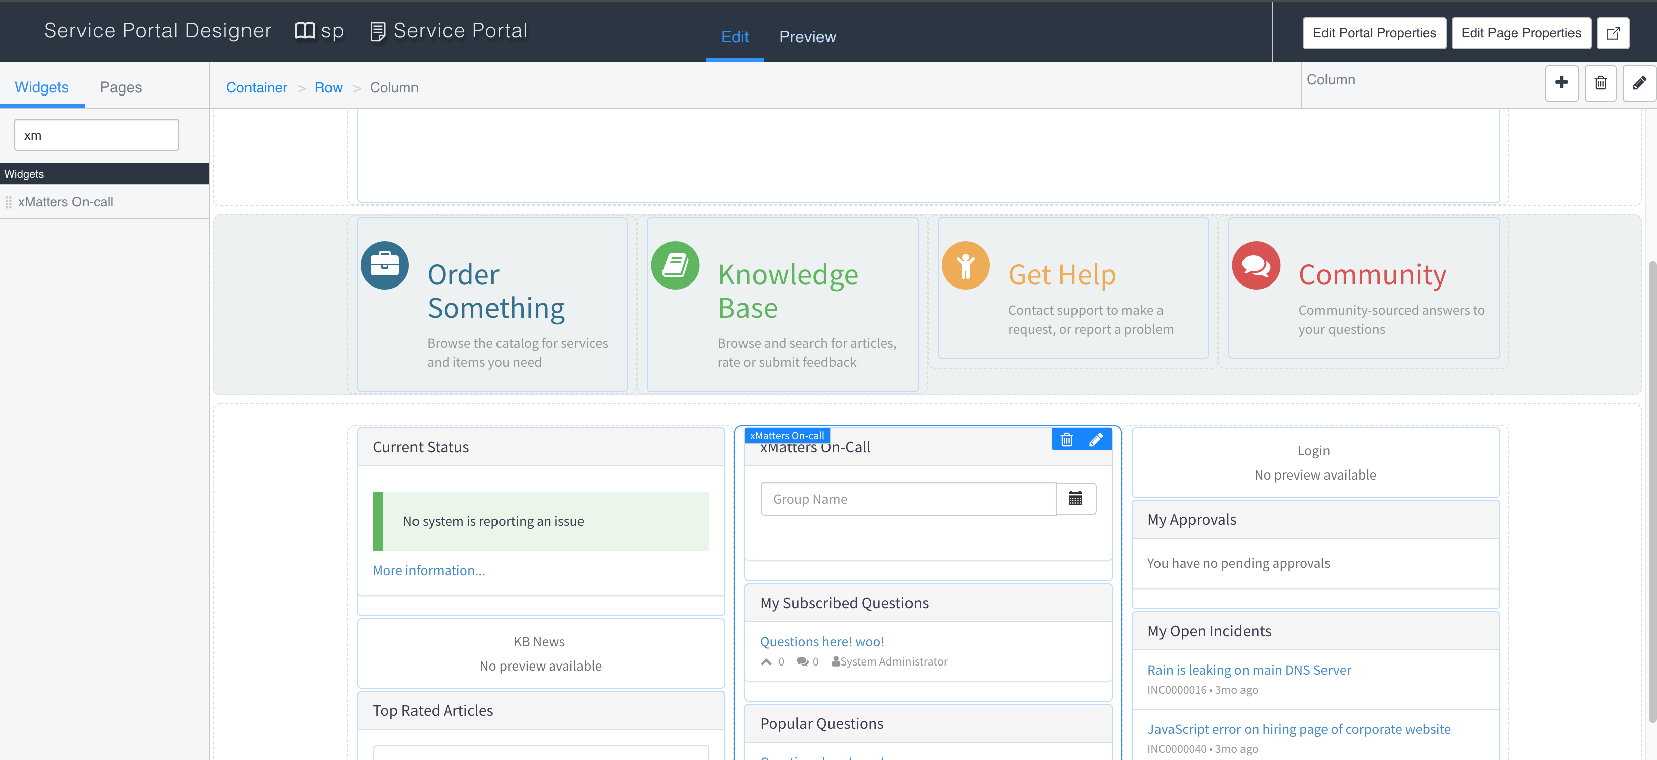The image size is (1657, 760).
Task: Click the Container breadcrumb link
Action: [x=256, y=88]
